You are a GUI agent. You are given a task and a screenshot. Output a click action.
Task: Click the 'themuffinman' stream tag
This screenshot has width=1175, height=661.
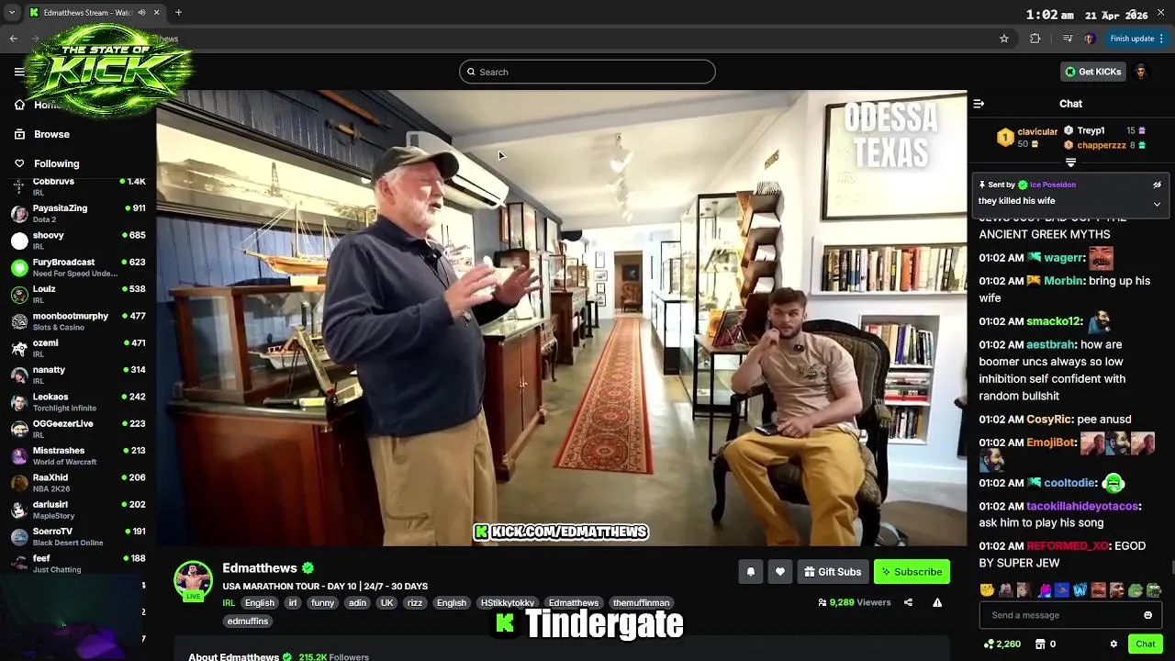click(642, 603)
